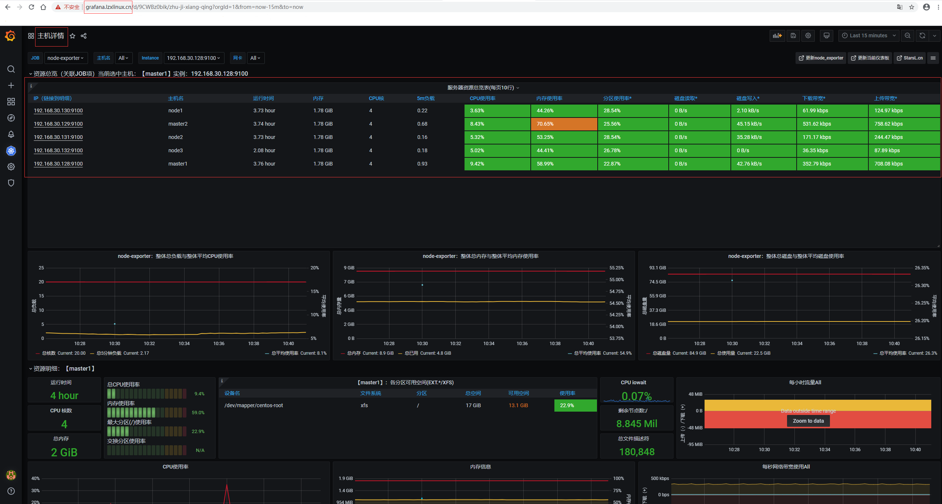This screenshot has width=942, height=504.
Task: Open the refresh interval dropdown arrow
Action: 935,35
